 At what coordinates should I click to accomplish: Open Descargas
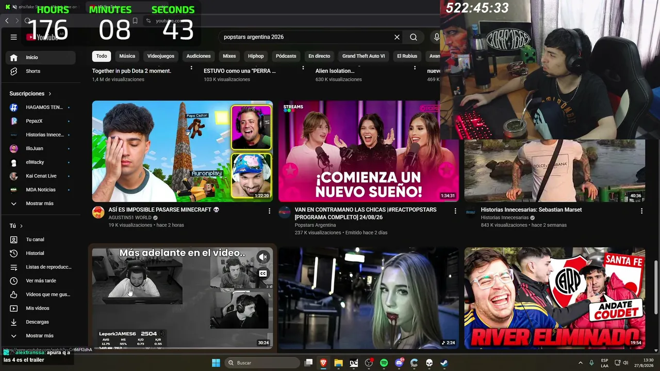(40, 322)
